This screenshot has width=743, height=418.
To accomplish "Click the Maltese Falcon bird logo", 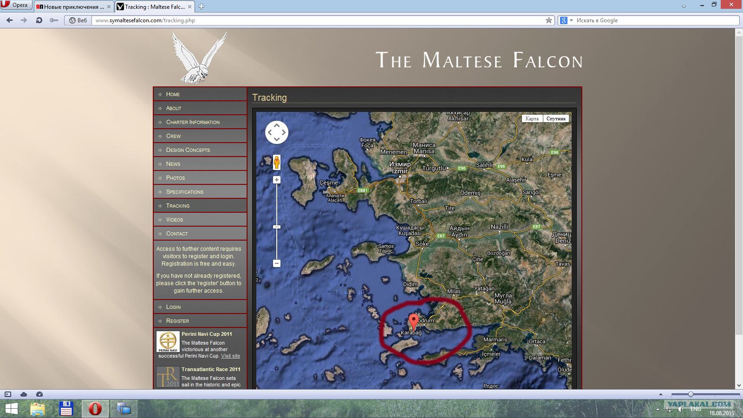I will [x=199, y=57].
